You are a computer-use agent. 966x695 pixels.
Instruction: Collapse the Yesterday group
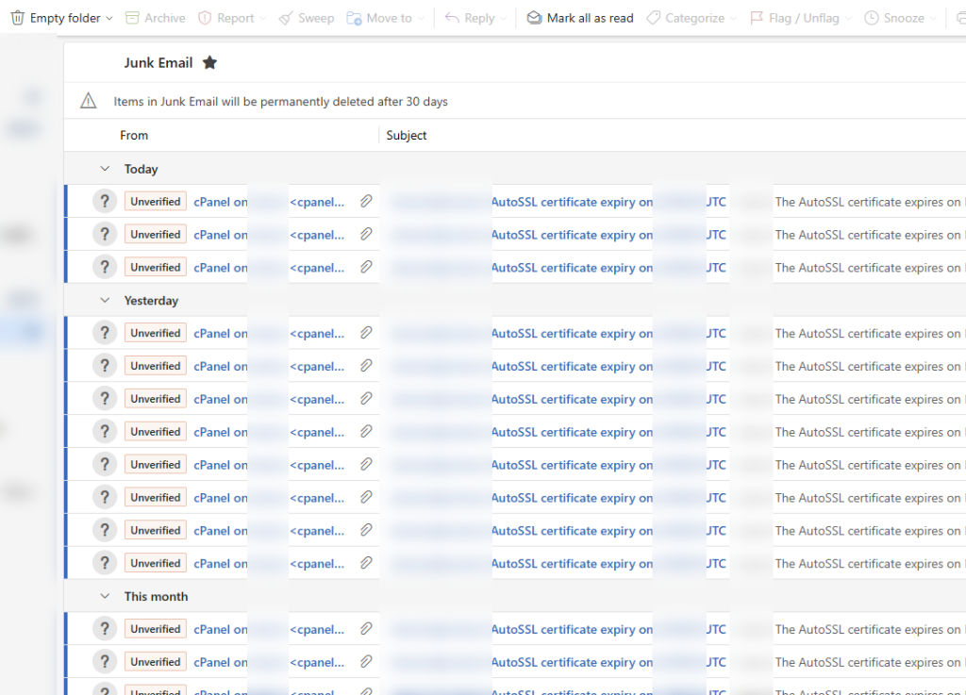pos(105,301)
